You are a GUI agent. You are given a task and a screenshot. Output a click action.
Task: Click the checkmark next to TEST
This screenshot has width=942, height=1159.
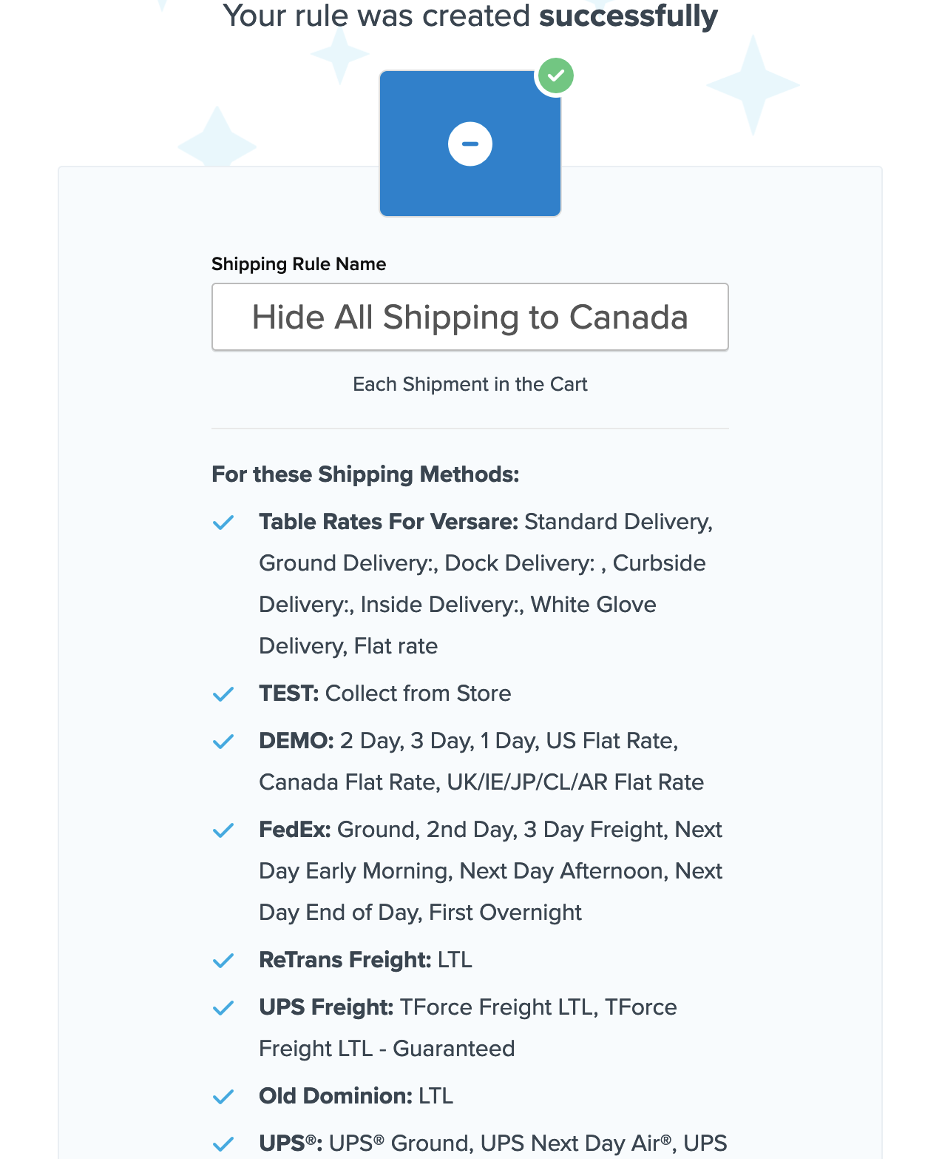pyautogui.click(x=223, y=694)
